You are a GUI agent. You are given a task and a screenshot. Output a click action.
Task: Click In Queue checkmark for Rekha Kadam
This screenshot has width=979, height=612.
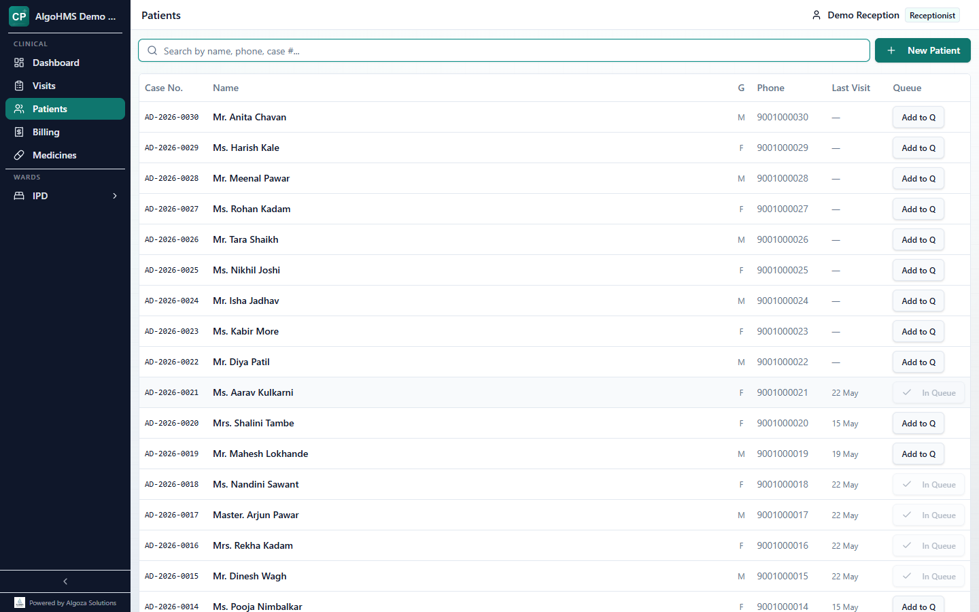coord(907,545)
